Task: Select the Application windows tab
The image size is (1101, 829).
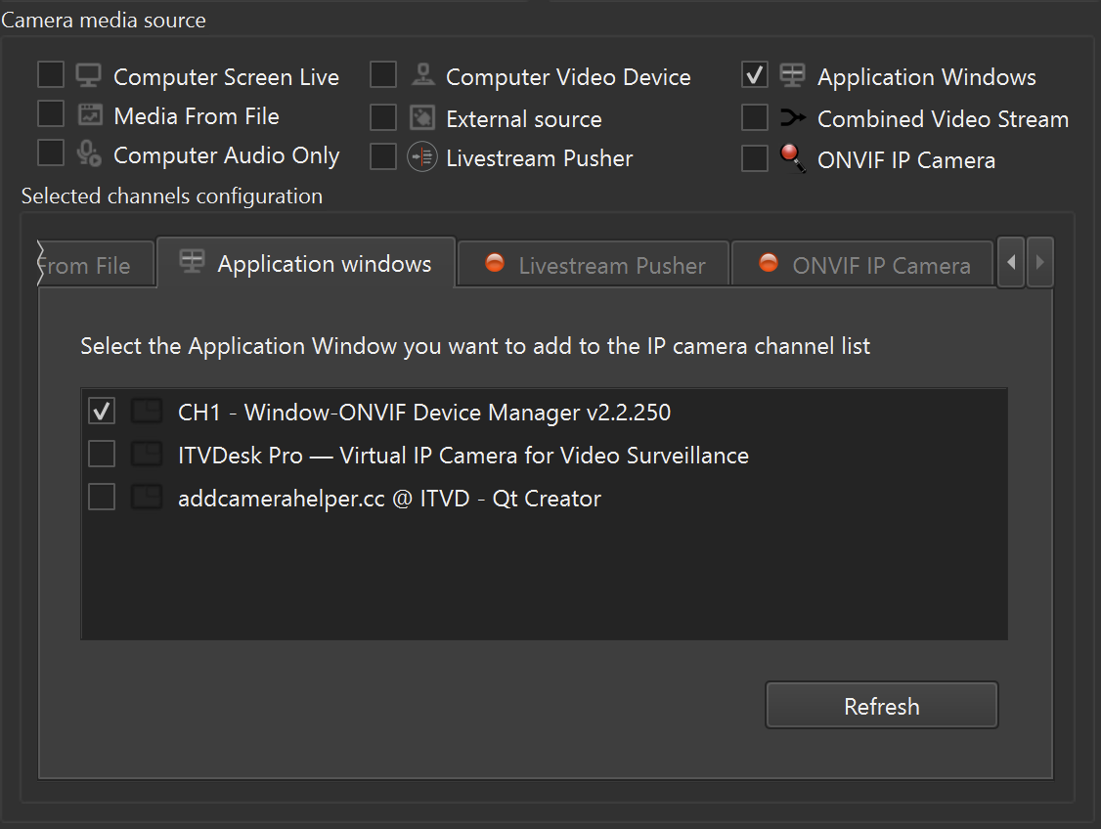Action: coord(306,263)
